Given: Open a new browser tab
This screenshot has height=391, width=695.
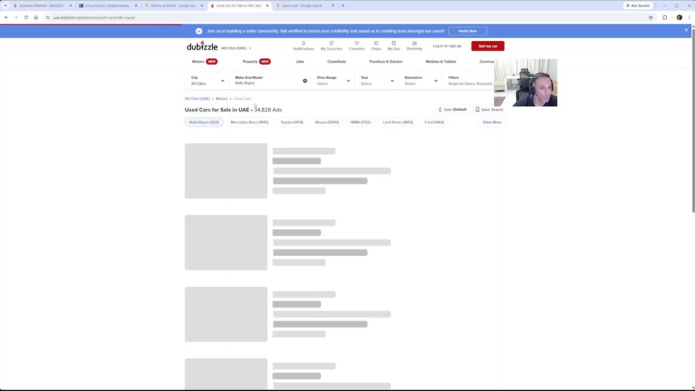Looking at the screenshot, I should pos(343,5).
